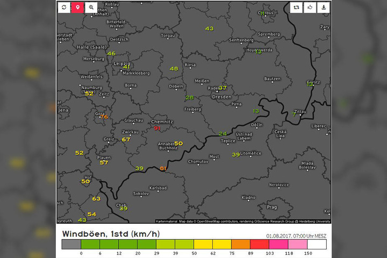The height and width of the screenshot is (258, 387).
Task: Click the Chomutov city label
Action: (x=198, y=161)
